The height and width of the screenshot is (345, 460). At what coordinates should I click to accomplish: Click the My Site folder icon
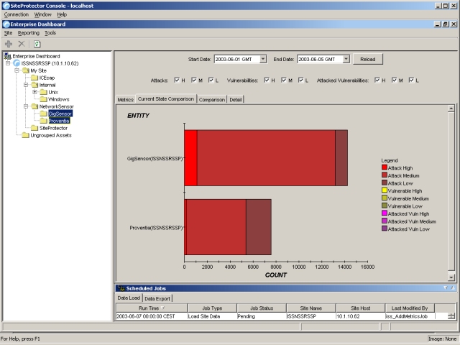(26, 70)
